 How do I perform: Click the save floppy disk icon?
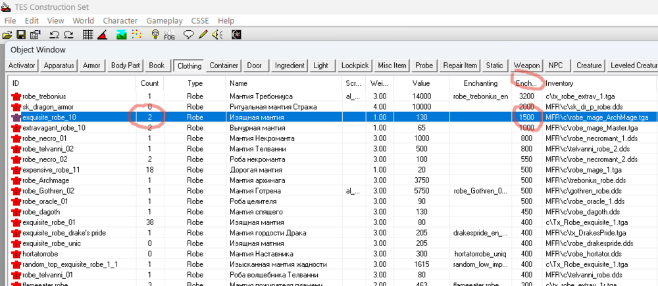20,34
